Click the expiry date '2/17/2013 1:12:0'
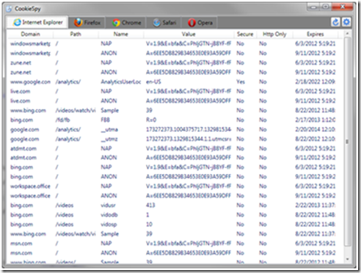The image size is (361, 273). 316,120
